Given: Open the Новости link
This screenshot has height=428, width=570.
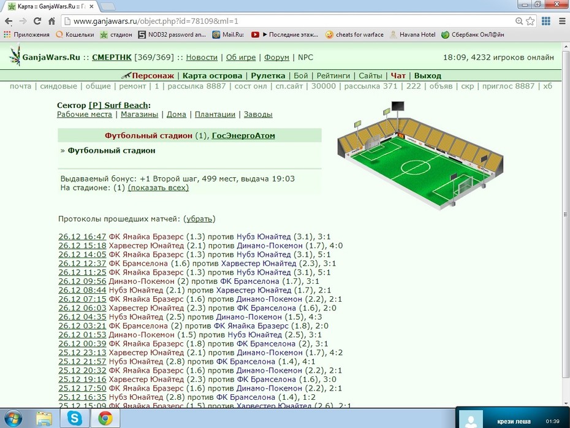Looking at the screenshot, I should [202, 58].
